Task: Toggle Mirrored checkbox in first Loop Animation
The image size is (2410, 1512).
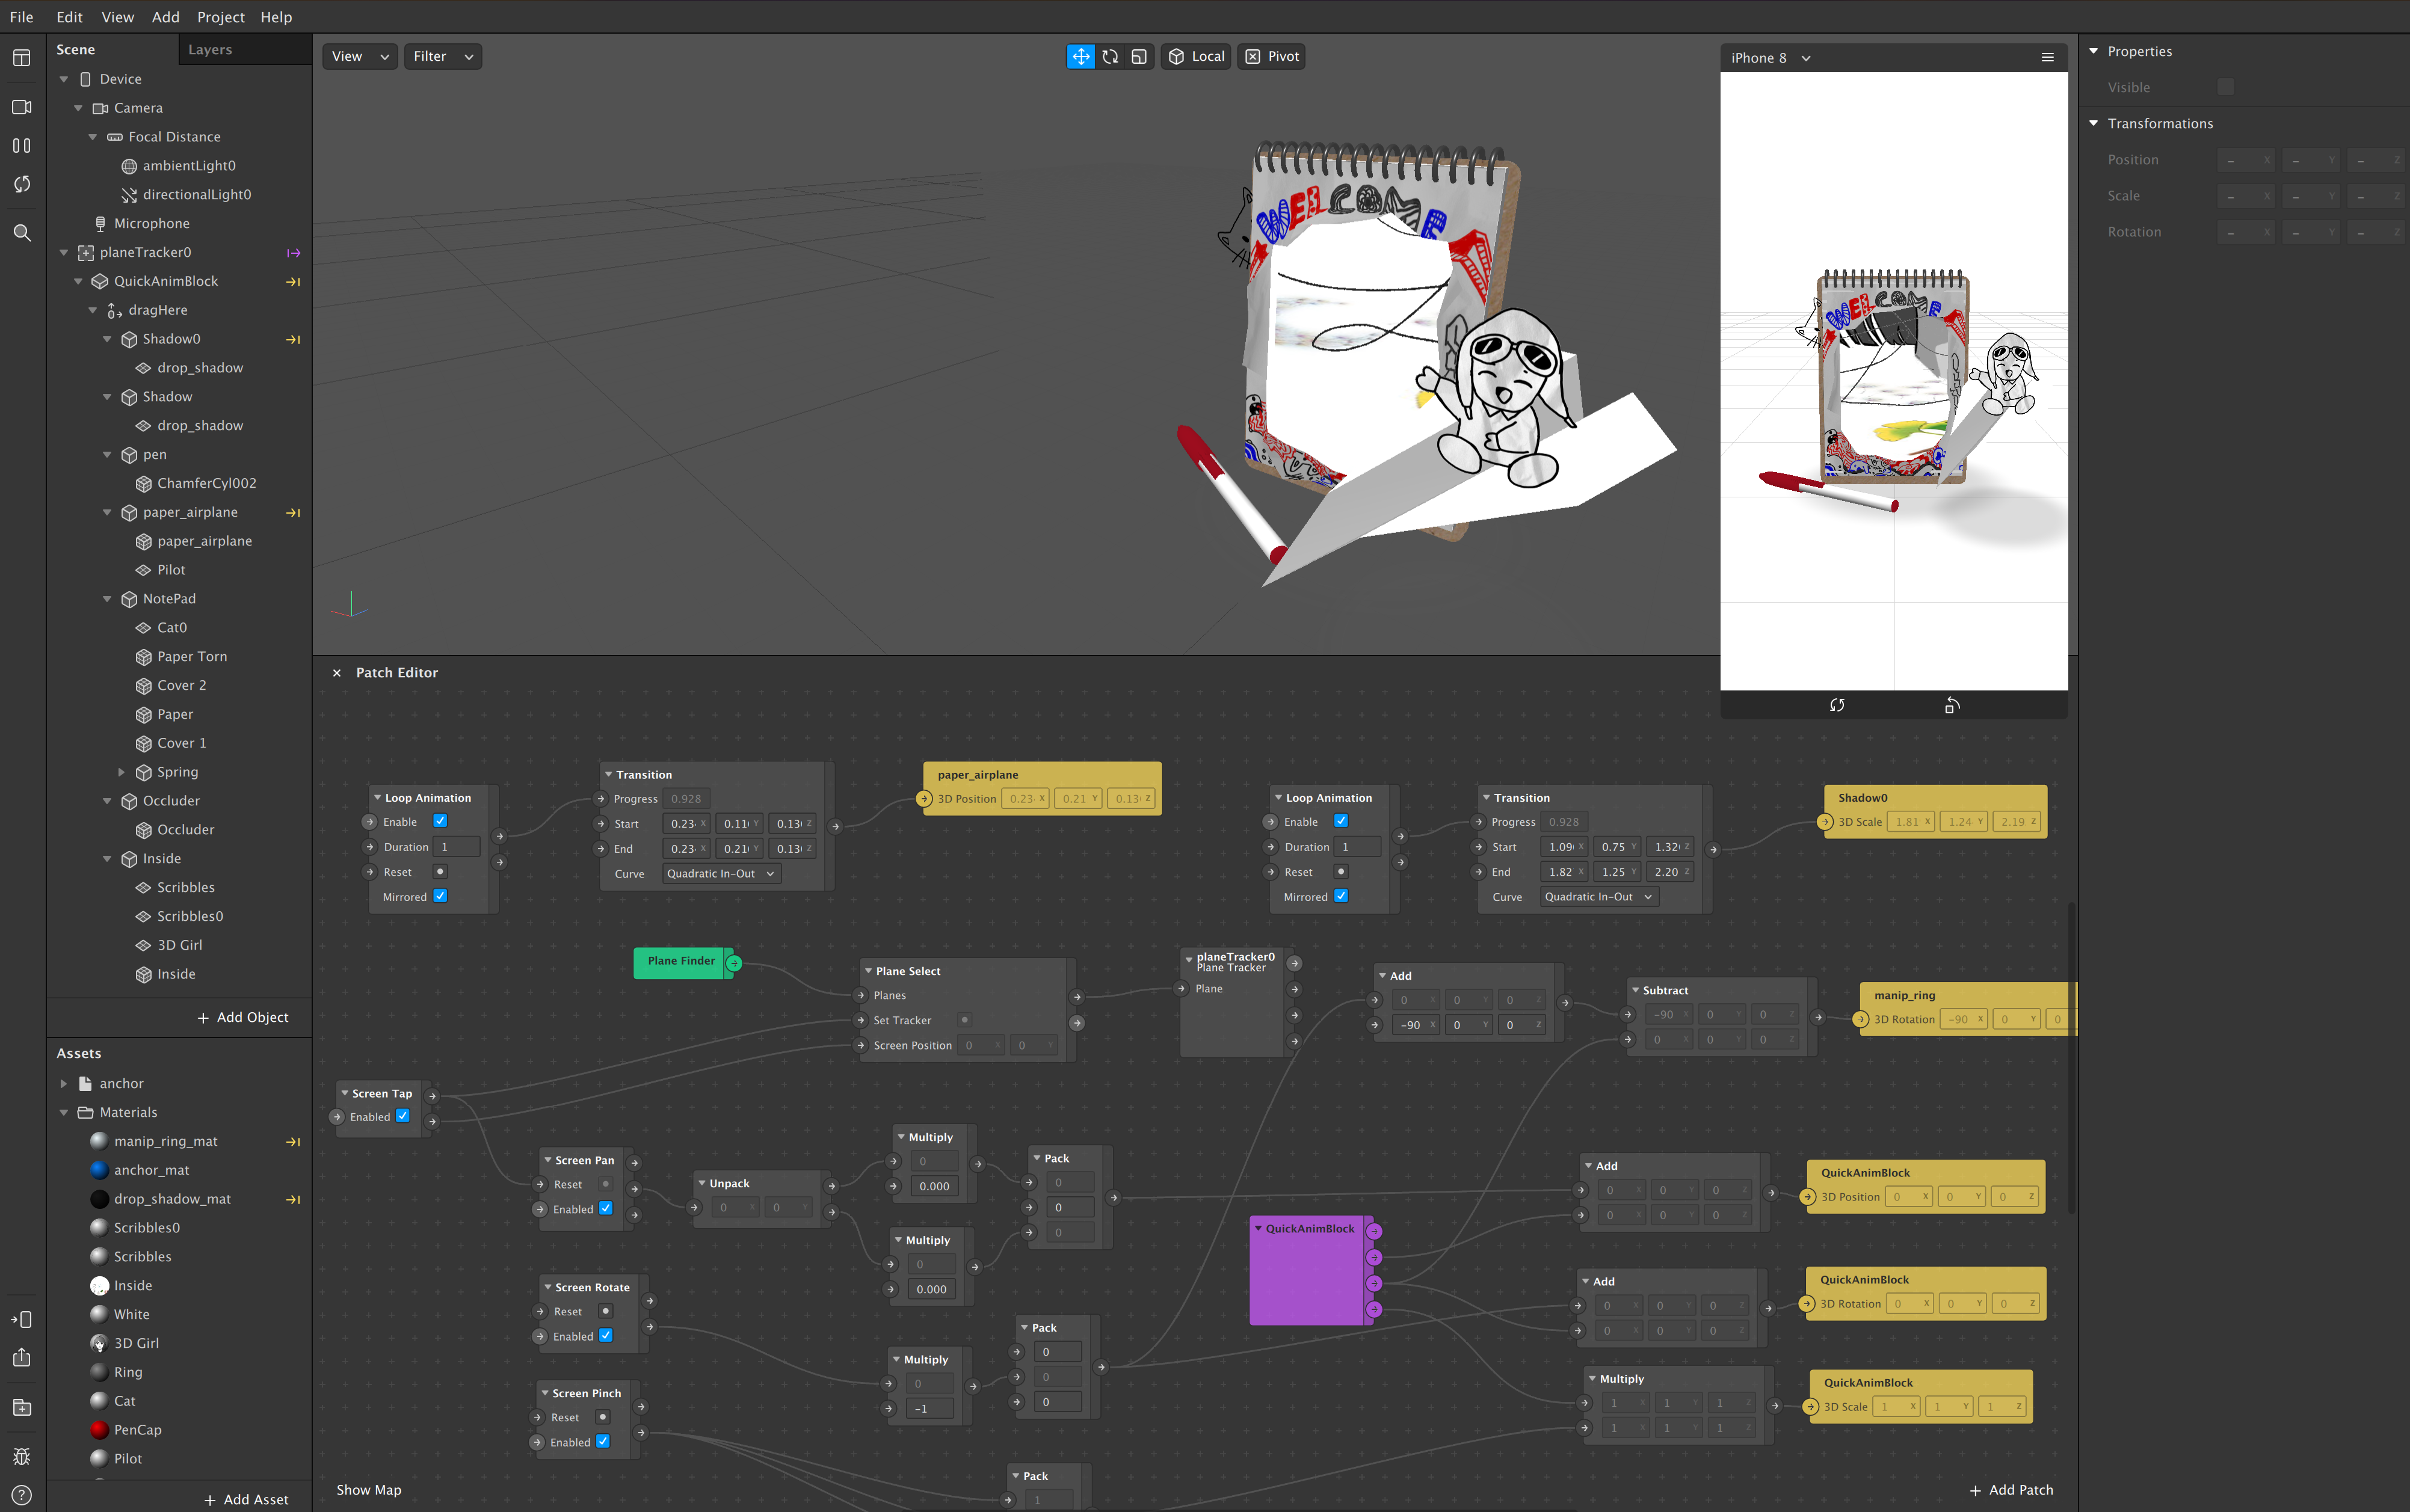Action: click(440, 896)
